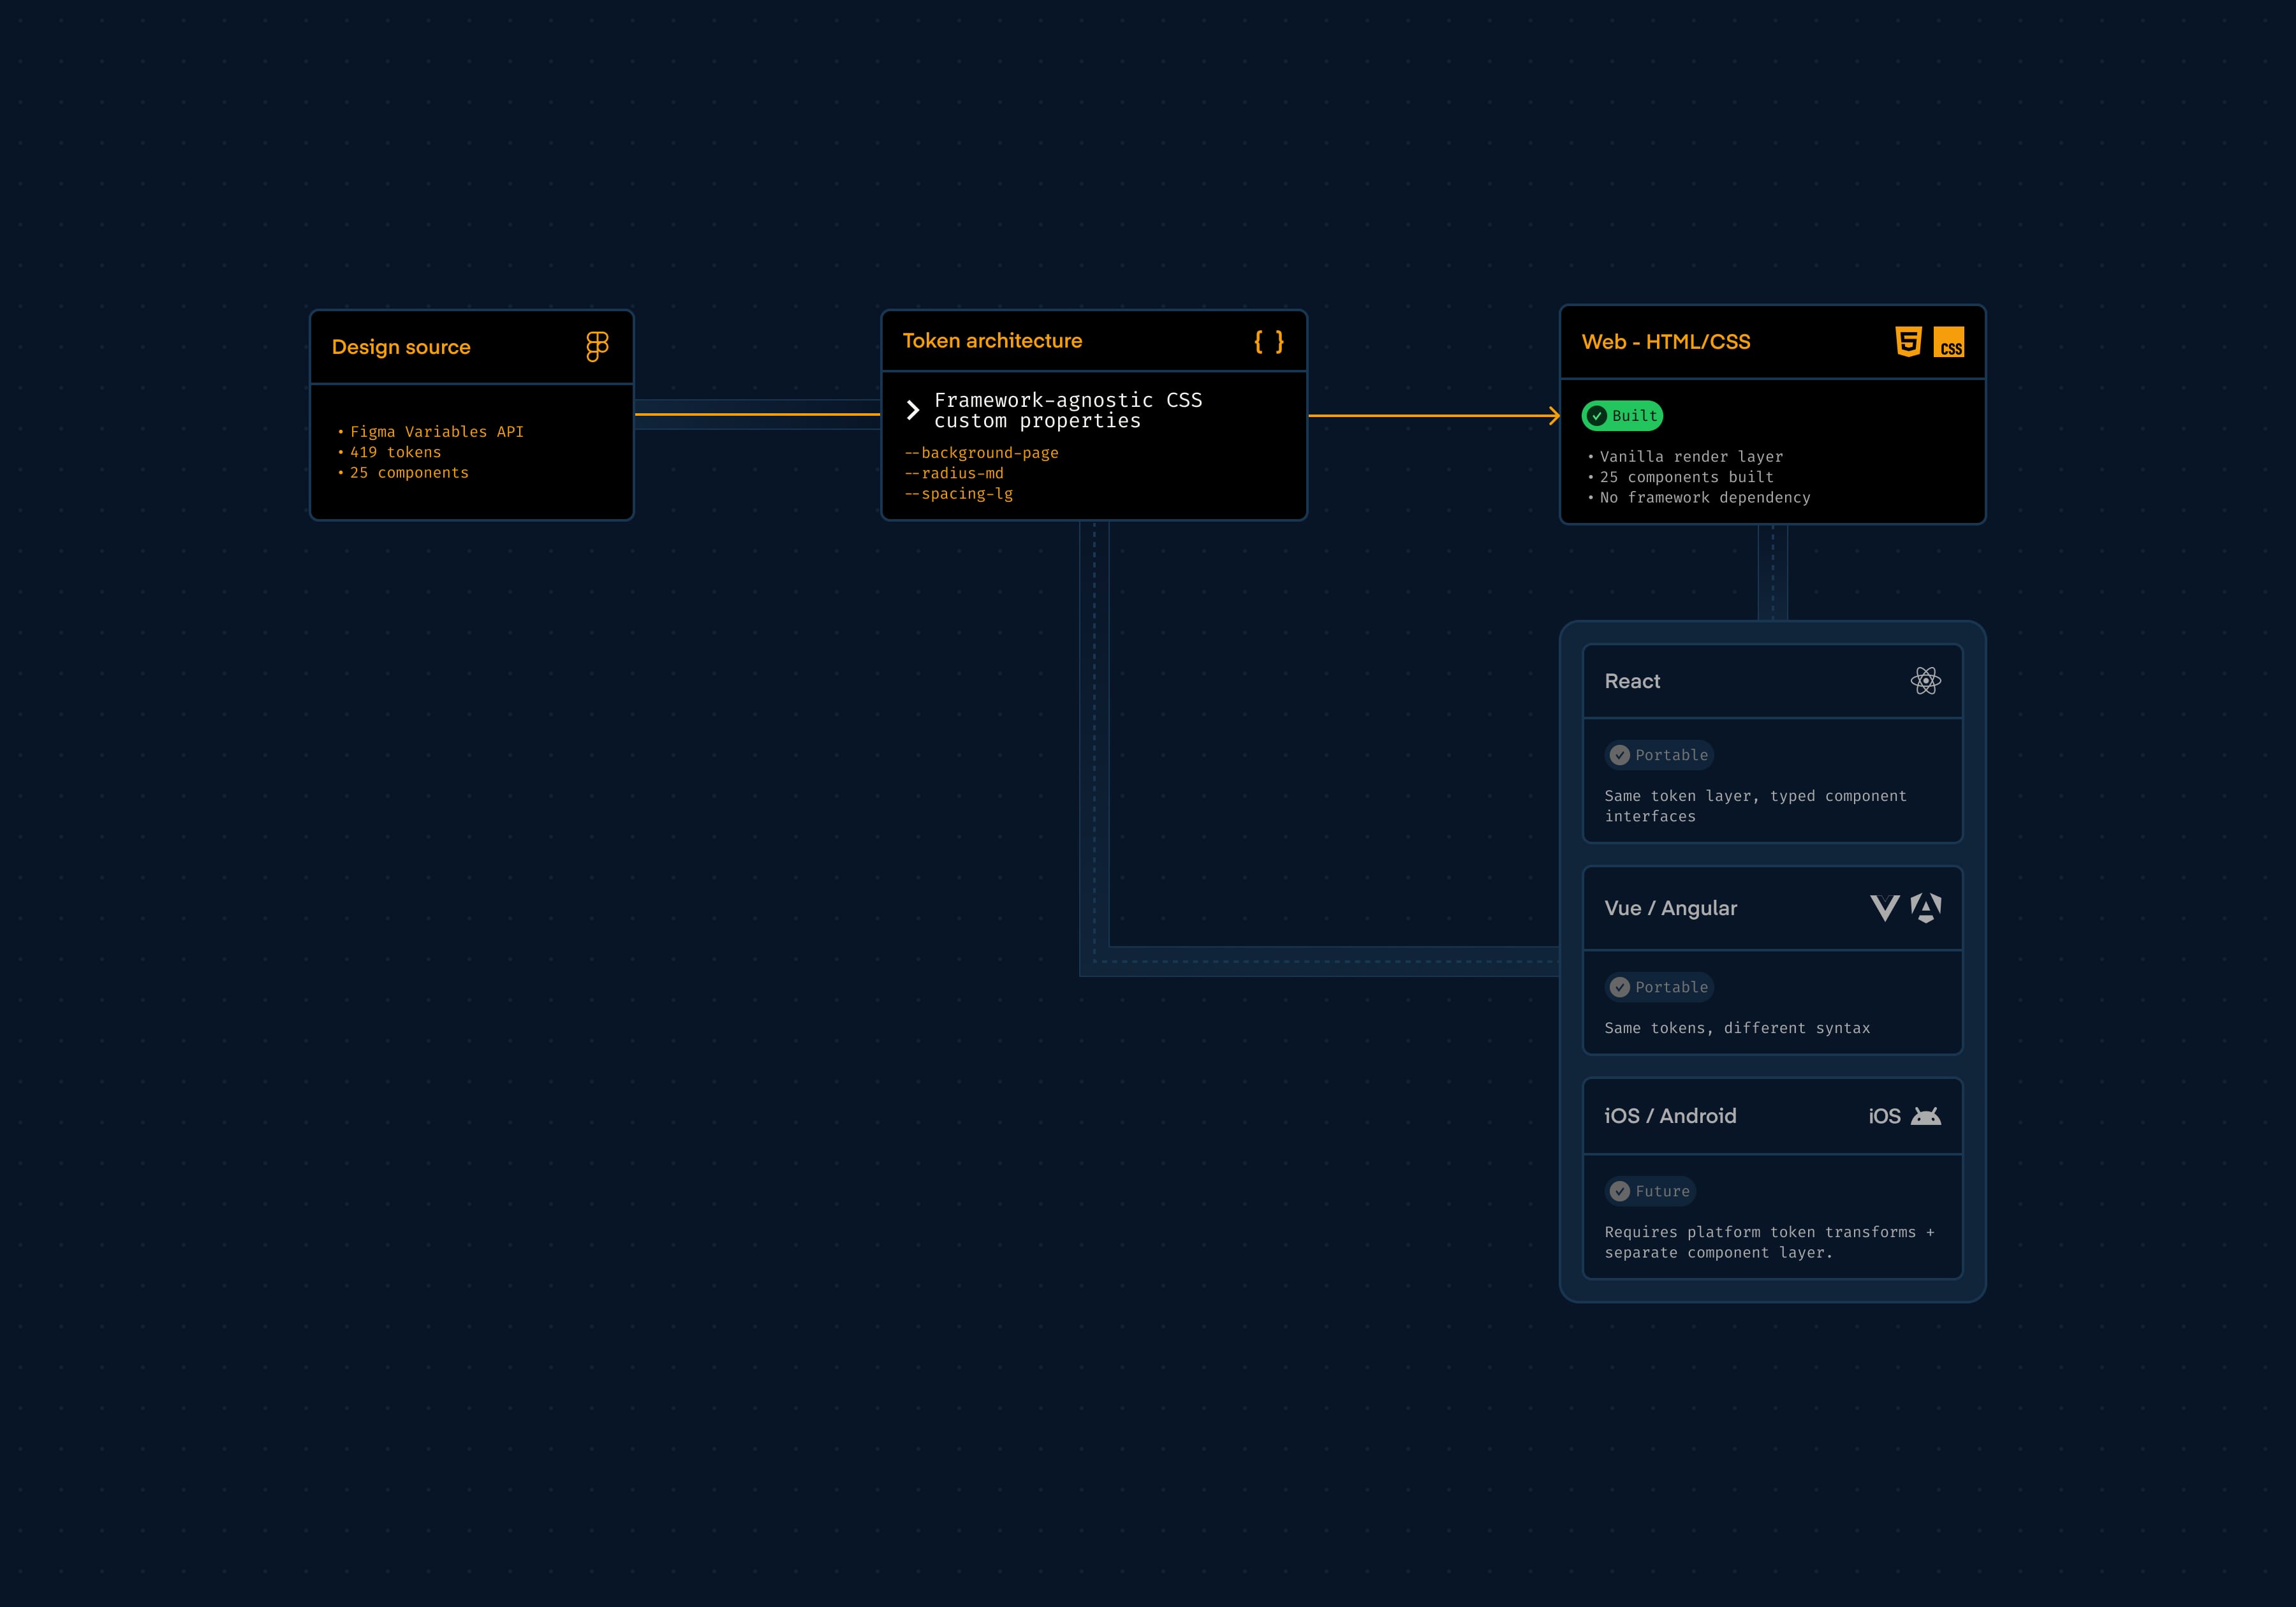2296x1607 pixels.
Task: Click the Angular logo icon
Action: 1926,908
